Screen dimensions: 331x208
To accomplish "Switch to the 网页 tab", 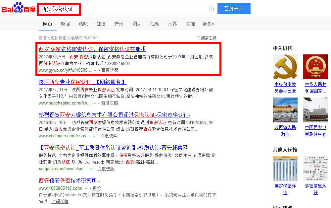I will point(47,24).
